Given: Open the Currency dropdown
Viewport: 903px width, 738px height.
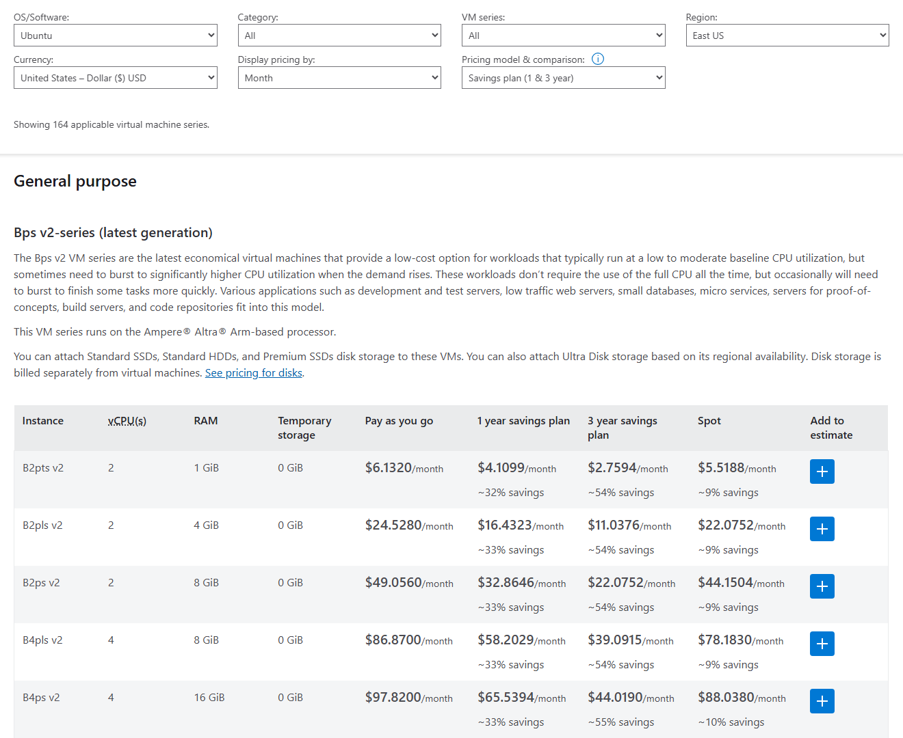Looking at the screenshot, I should coord(116,78).
